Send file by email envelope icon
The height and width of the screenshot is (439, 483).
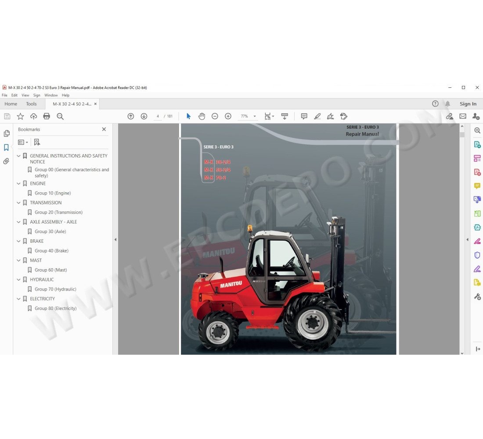click(463, 116)
